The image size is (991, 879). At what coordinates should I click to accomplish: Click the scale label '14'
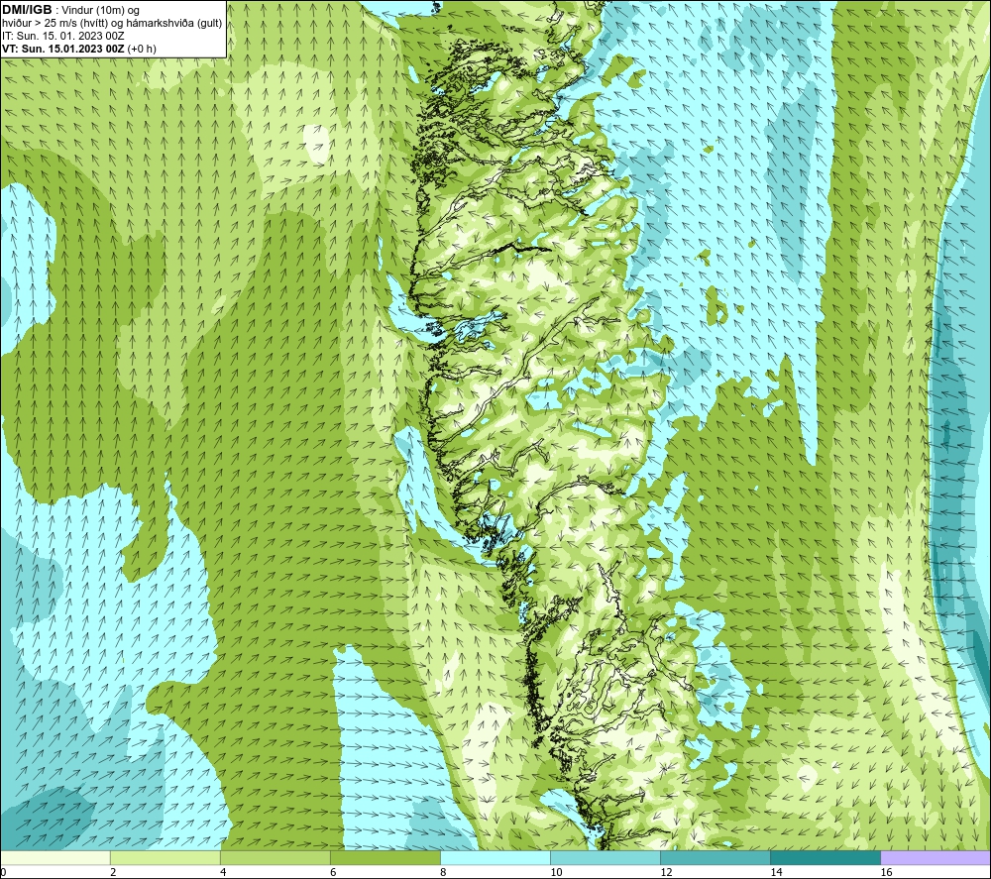[x=776, y=873]
